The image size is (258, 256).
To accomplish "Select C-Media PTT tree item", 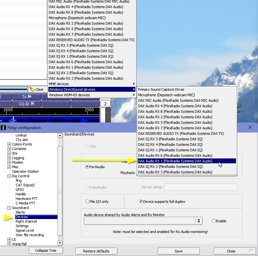I will [25, 203].
